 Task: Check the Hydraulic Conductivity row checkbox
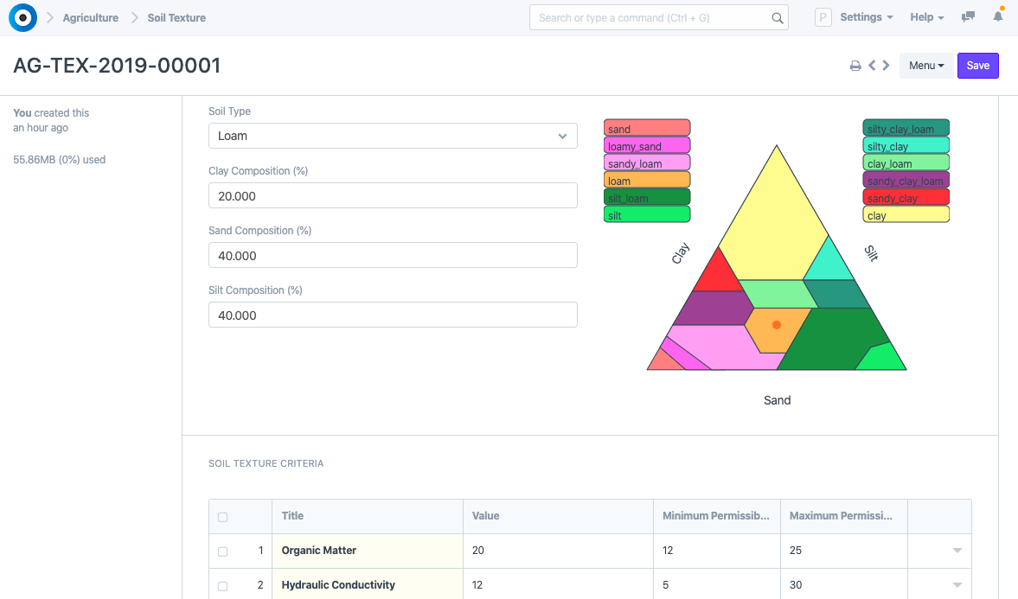[223, 586]
